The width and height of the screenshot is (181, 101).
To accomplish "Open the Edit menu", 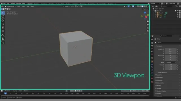I will pyautogui.click(x=8, y=4).
